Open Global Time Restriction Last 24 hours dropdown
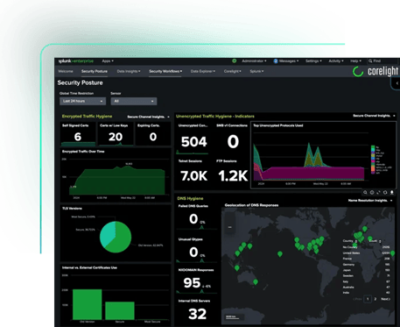The width and height of the screenshot is (400, 327). (82, 101)
